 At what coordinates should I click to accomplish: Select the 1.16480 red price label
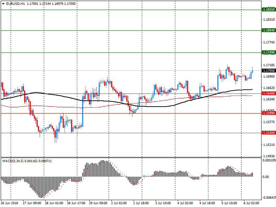(x=268, y=93)
